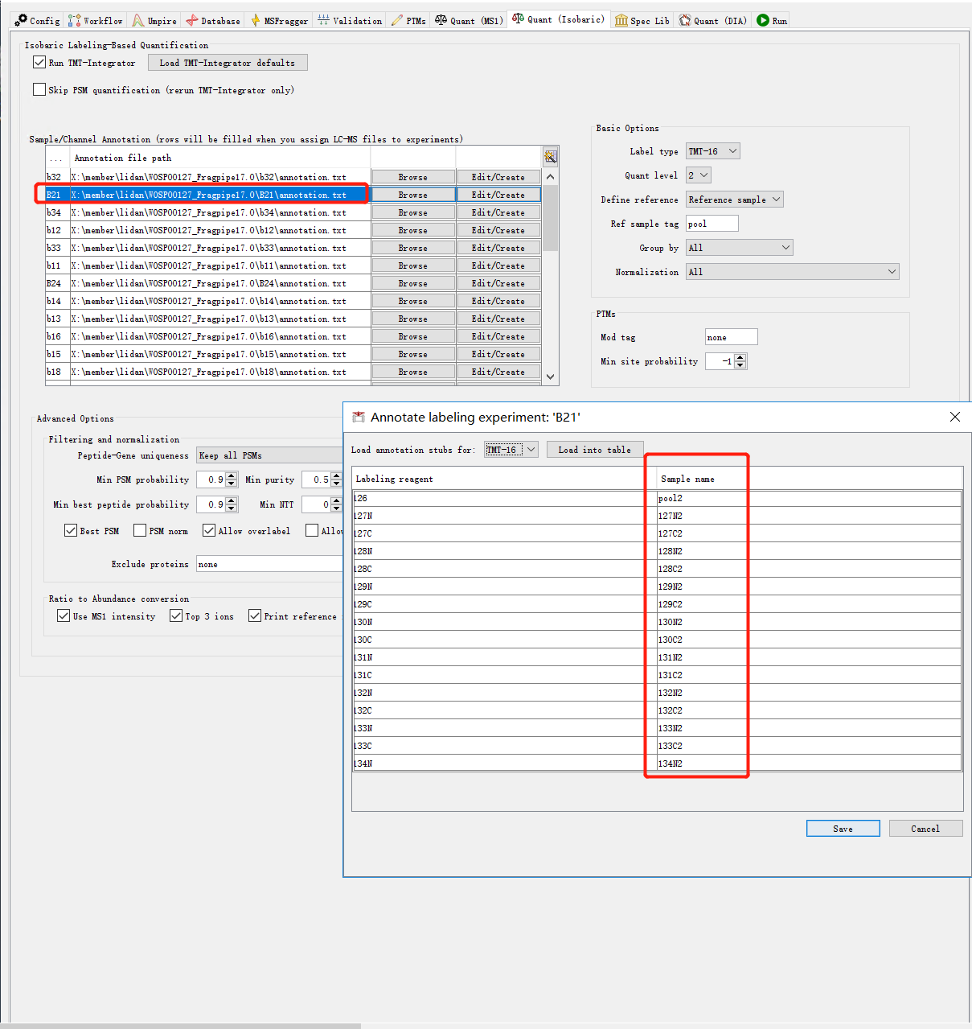Open the Label type TMT-16 dropdown
Image resolution: width=972 pixels, height=1029 pixels.
[x=712, y=150]
